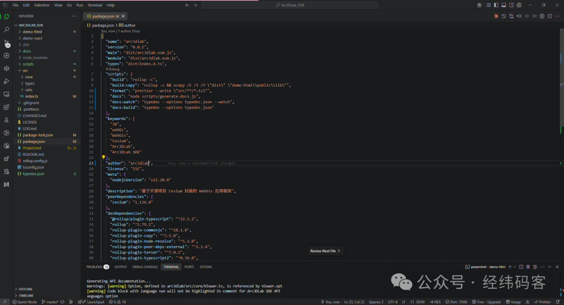Viewport: 564px width, 305px height.
Task: Close the package.json editor tab
Action: [x=123, y=16]
